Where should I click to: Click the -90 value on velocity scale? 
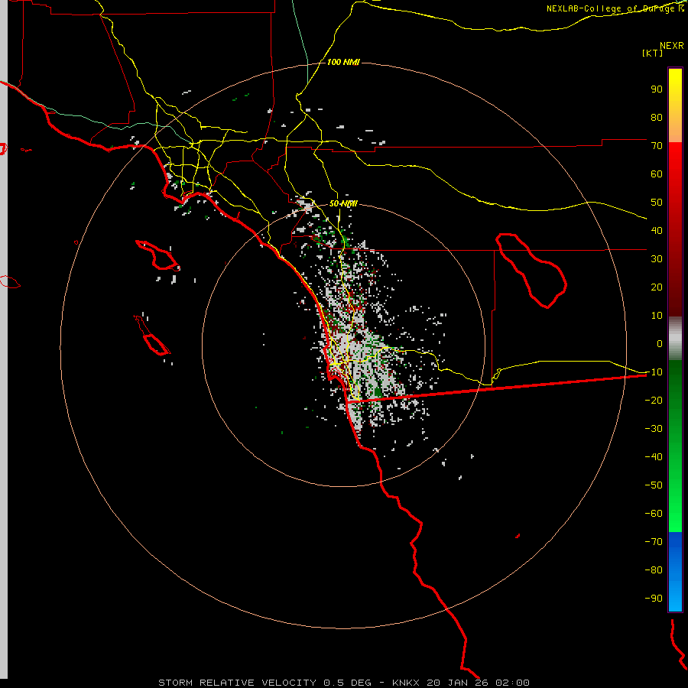coord(654,599)
